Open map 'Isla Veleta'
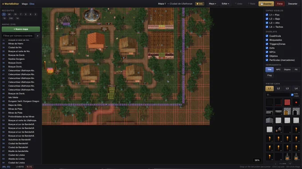302x169 pixels. [21, 98]
